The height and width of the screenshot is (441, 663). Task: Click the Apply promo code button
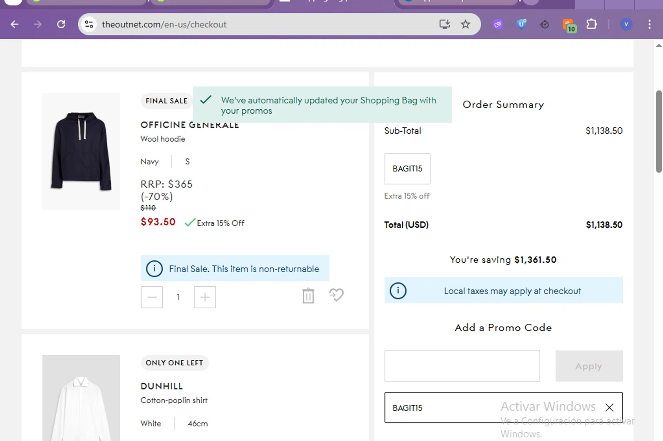[x=589, y=366]
